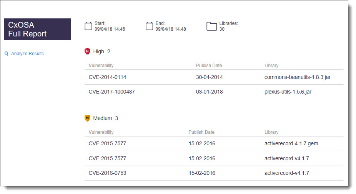The image size is (356, 194).
Task: Click library commons-beanutils-1.8.3.jar
Action: click(x=298, y=77)
